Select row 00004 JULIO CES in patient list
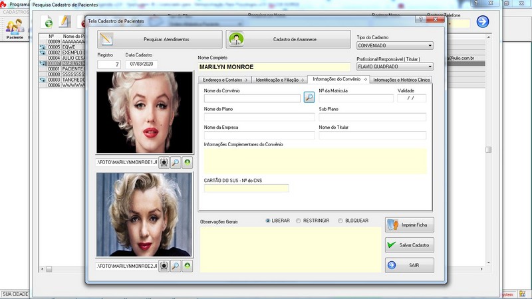The image size is (532, 299). [x=62, y=58]
